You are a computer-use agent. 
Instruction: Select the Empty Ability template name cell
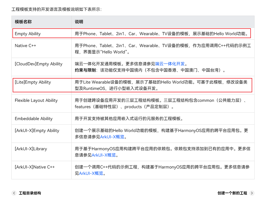point(28,34)
